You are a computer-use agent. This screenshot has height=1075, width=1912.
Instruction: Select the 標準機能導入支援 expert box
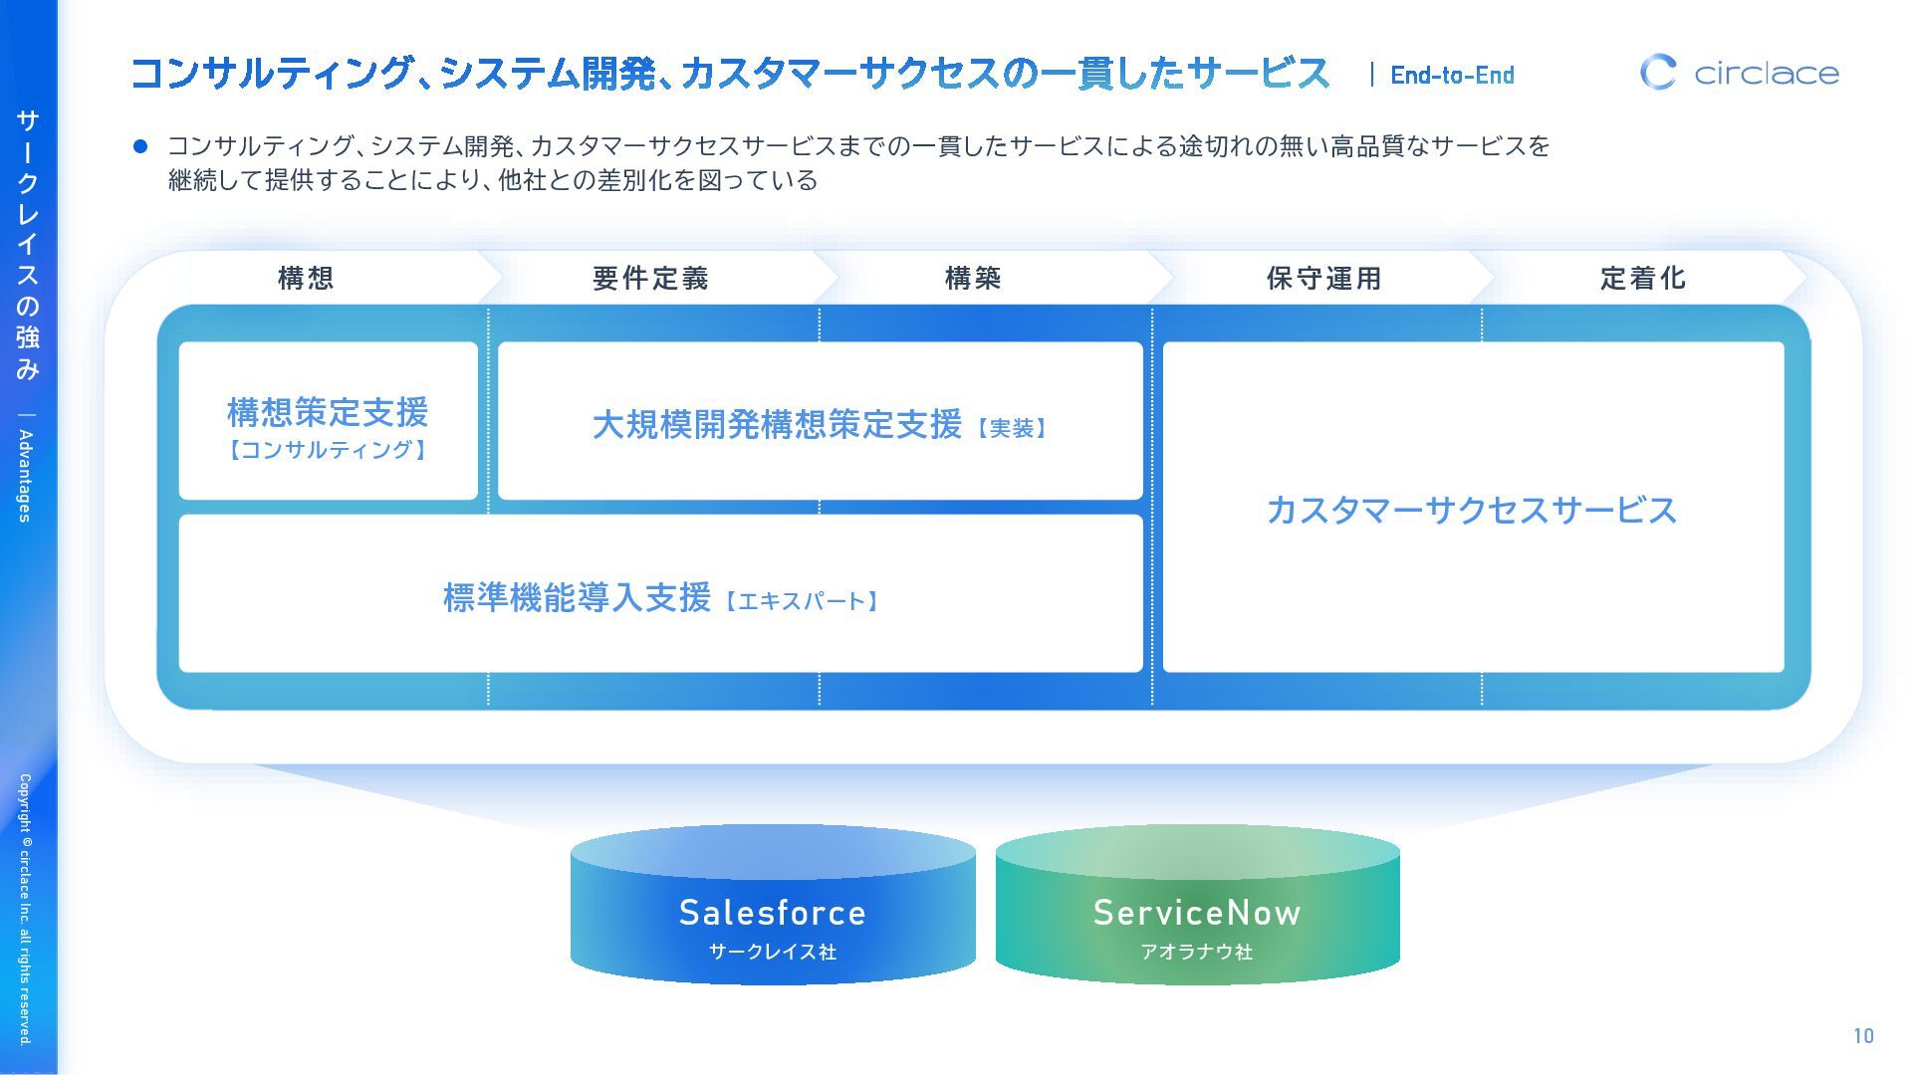tap(661, 593)
